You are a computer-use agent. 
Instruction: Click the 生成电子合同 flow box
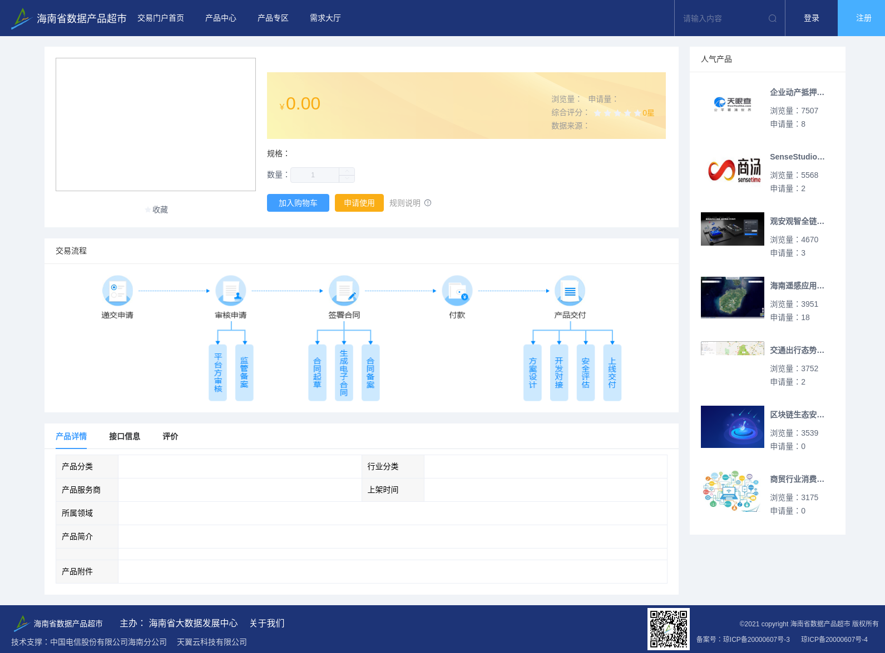tap(344, 372)
